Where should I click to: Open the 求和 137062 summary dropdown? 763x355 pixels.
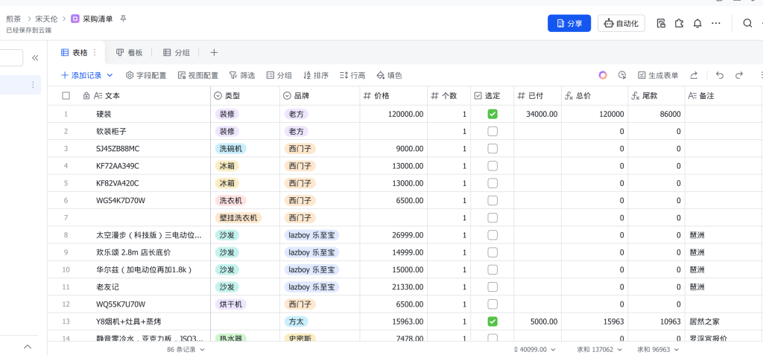tap(598, 349)
